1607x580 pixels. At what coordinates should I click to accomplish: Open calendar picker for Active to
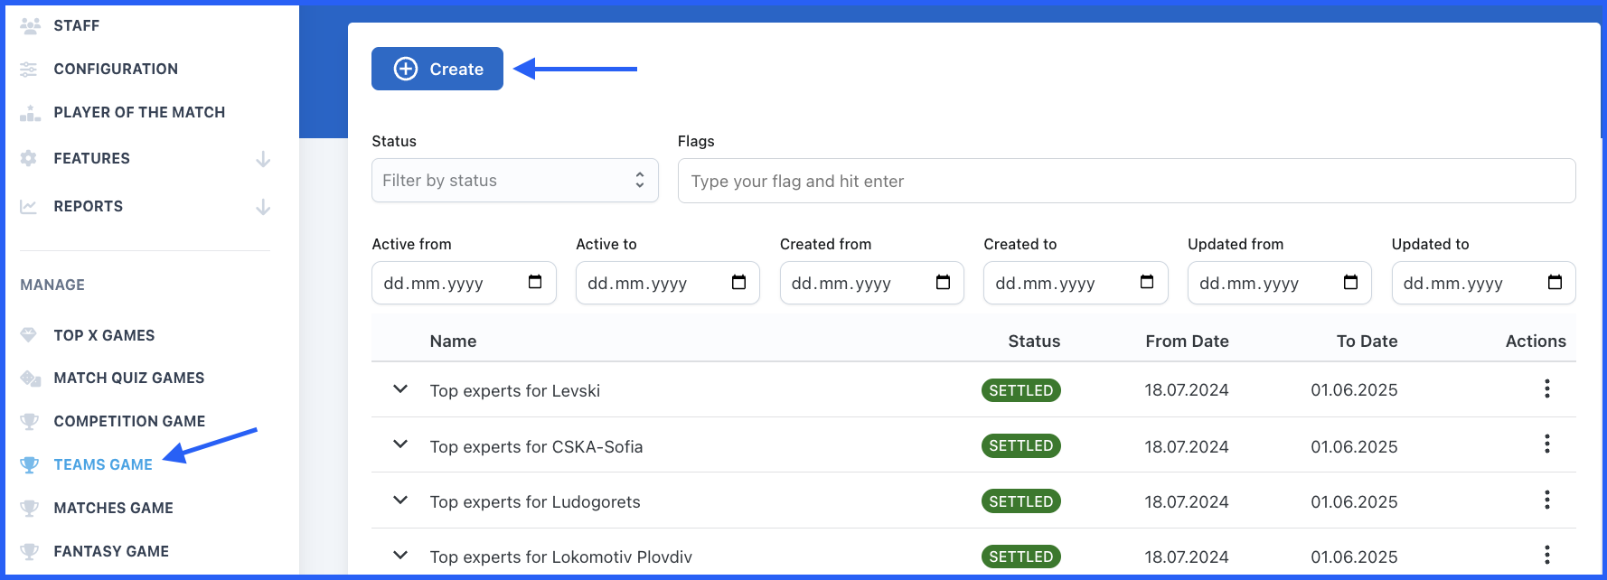738,283
